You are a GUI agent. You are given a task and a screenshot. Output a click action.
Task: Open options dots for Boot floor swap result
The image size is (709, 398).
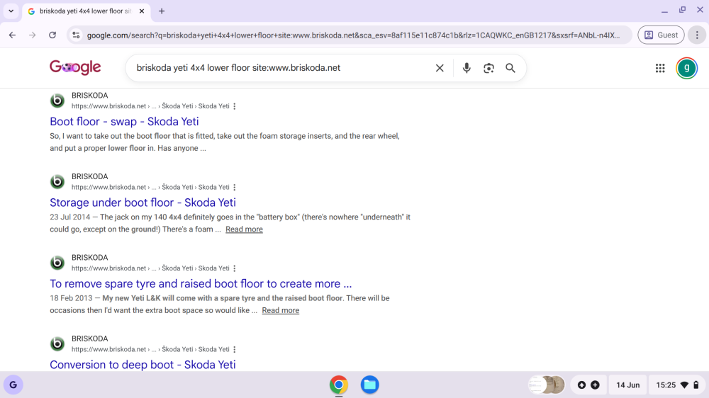tap(234, 106)
